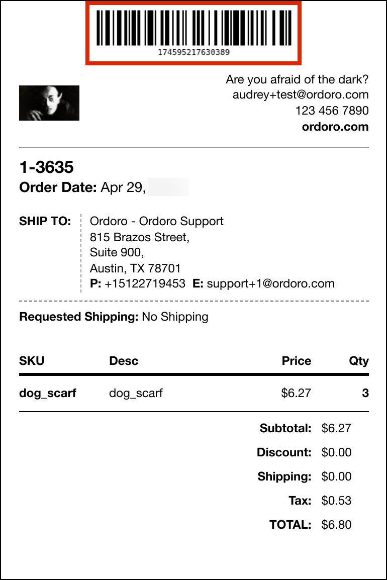Click the SKU column header
This screenshot has height=580, width=387.
[x=32, y=361]
